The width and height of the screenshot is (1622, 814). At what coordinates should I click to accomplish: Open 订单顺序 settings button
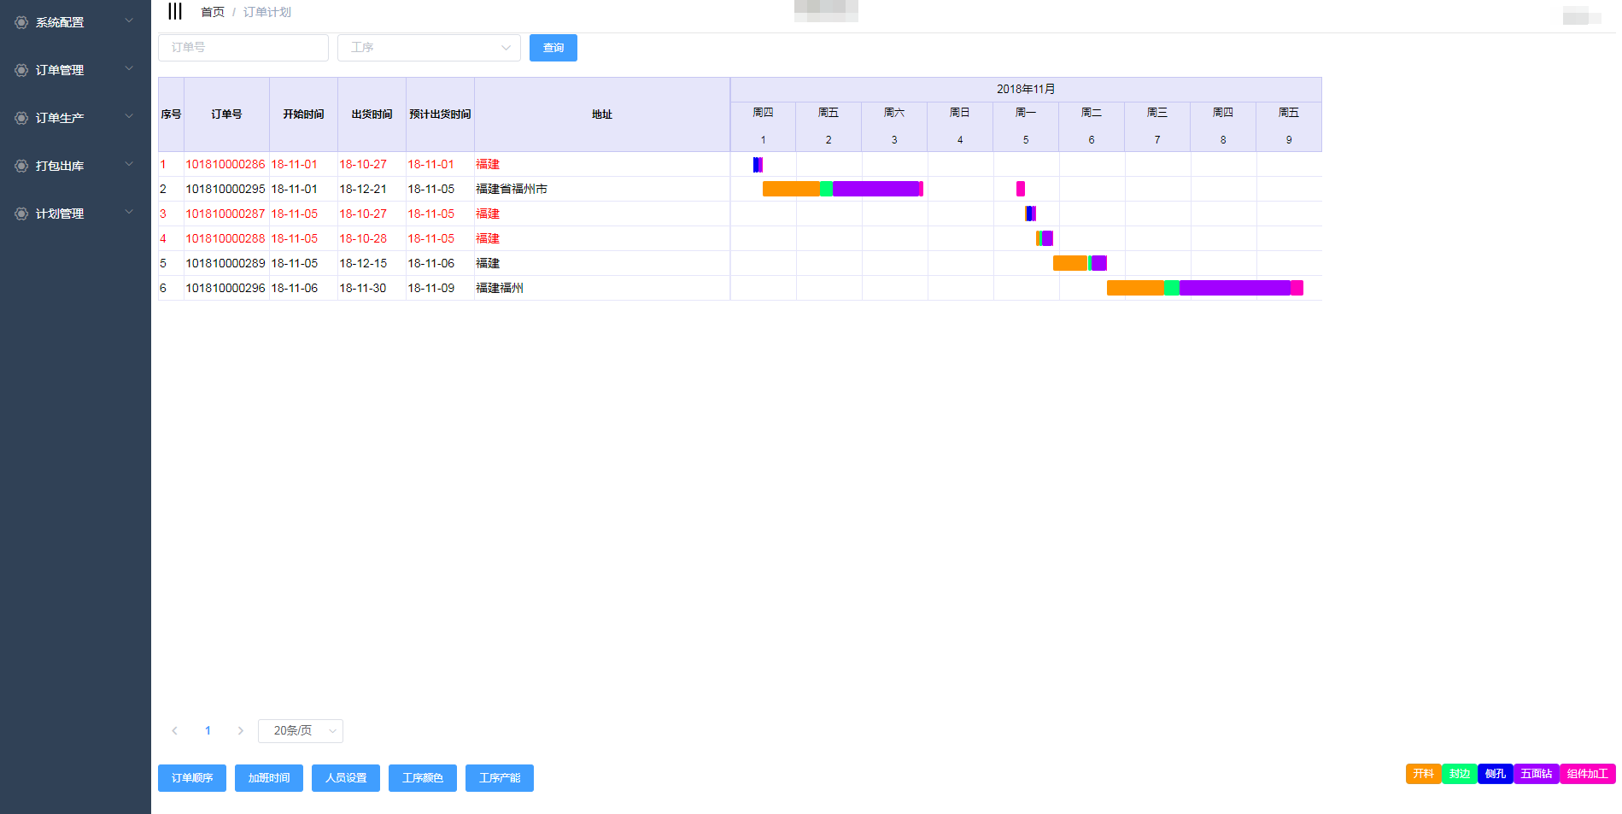coord(192,778)
